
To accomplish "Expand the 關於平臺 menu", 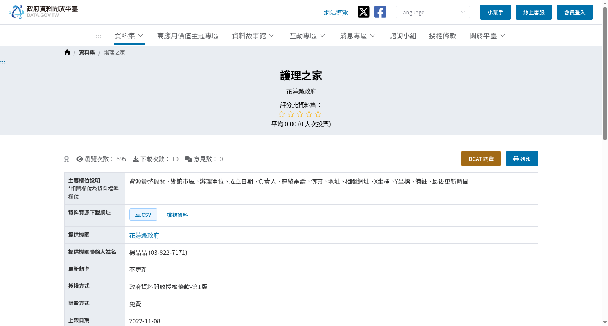I will tap(488, 36).
